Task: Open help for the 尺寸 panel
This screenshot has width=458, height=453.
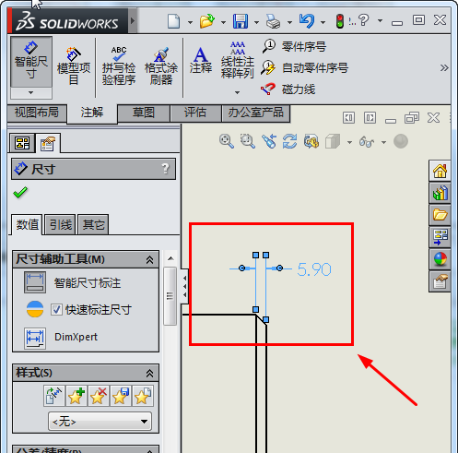Action: [x=166, y=169]
